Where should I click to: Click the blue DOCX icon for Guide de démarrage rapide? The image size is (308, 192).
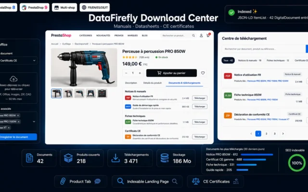point(128,107)
